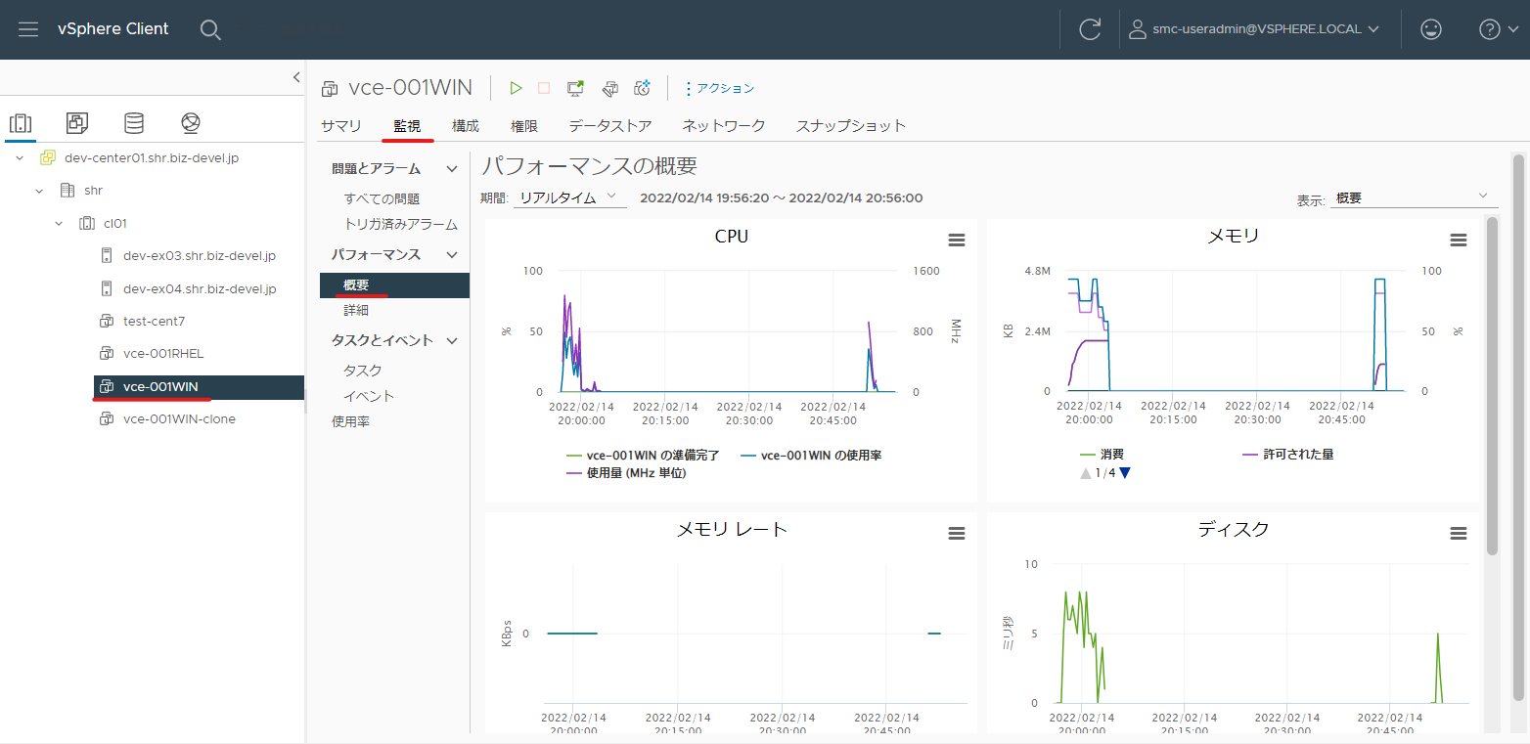Refresh using the circular arrow icon
The width and height of the screenshot is (1530, 744).
(x=1090, y=29)
